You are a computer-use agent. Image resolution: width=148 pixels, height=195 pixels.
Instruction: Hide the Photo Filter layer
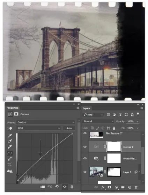tap(85, 158)
